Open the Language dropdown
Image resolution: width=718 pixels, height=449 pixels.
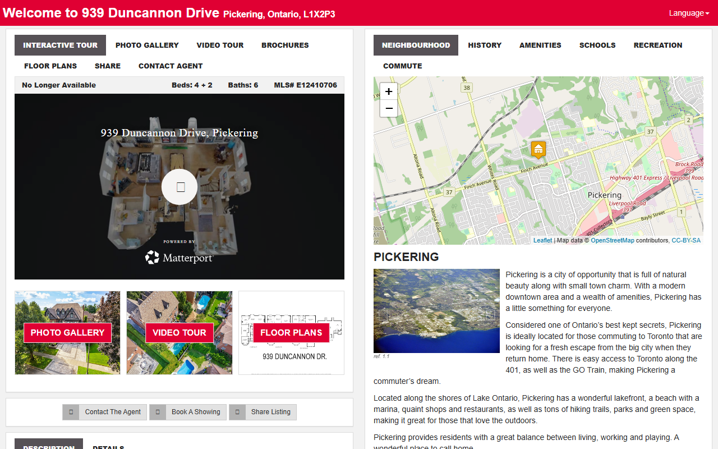click(x=689, y=13)
